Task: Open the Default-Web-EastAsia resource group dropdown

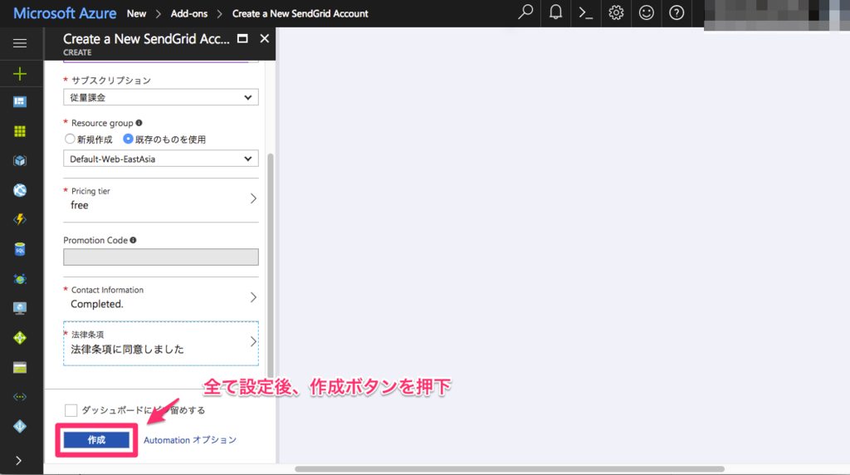Action: (161, 159)
